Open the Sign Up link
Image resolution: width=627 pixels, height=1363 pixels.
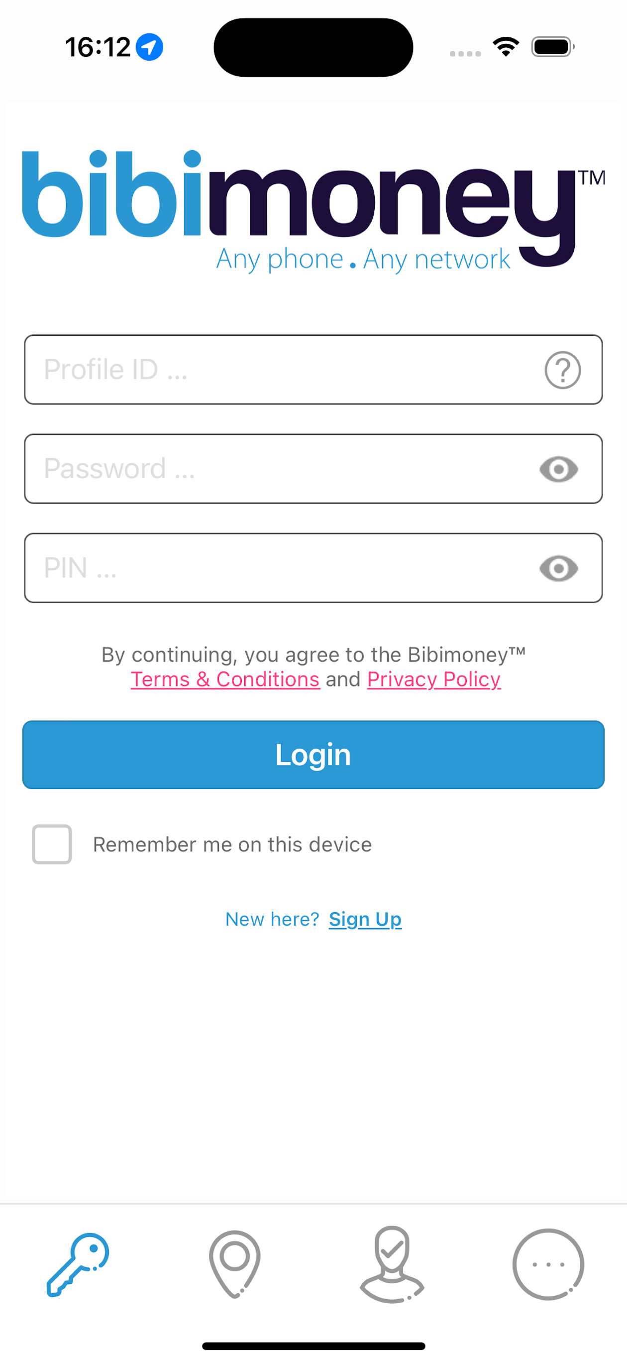[365, 919]
